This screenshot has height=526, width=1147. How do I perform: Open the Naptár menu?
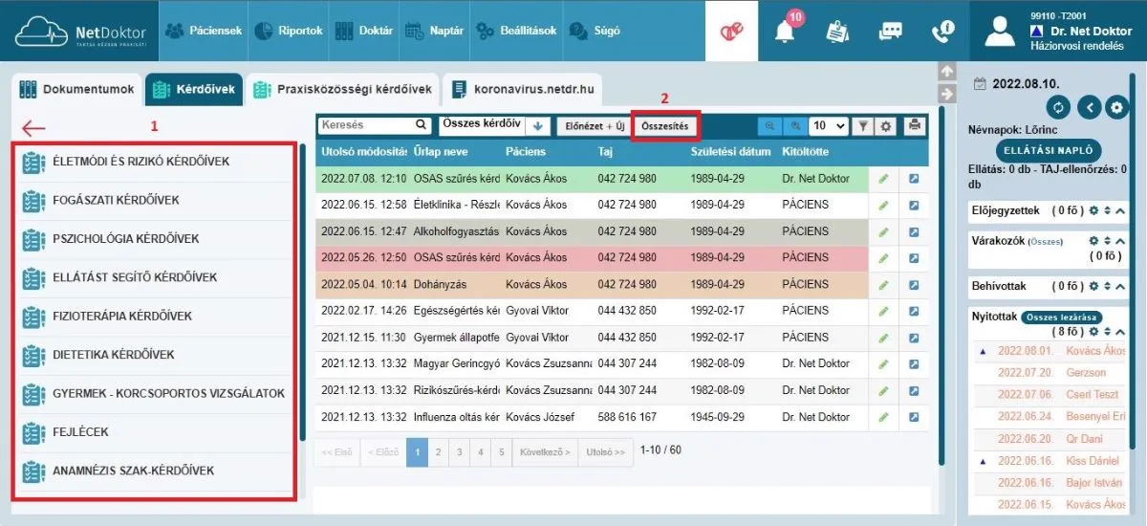pyautogui.click(x=435, y=31)
